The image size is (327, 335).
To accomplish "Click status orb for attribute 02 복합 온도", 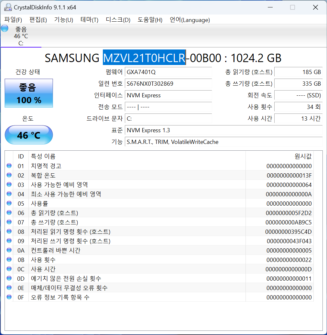I will click(x=9, y=175).
